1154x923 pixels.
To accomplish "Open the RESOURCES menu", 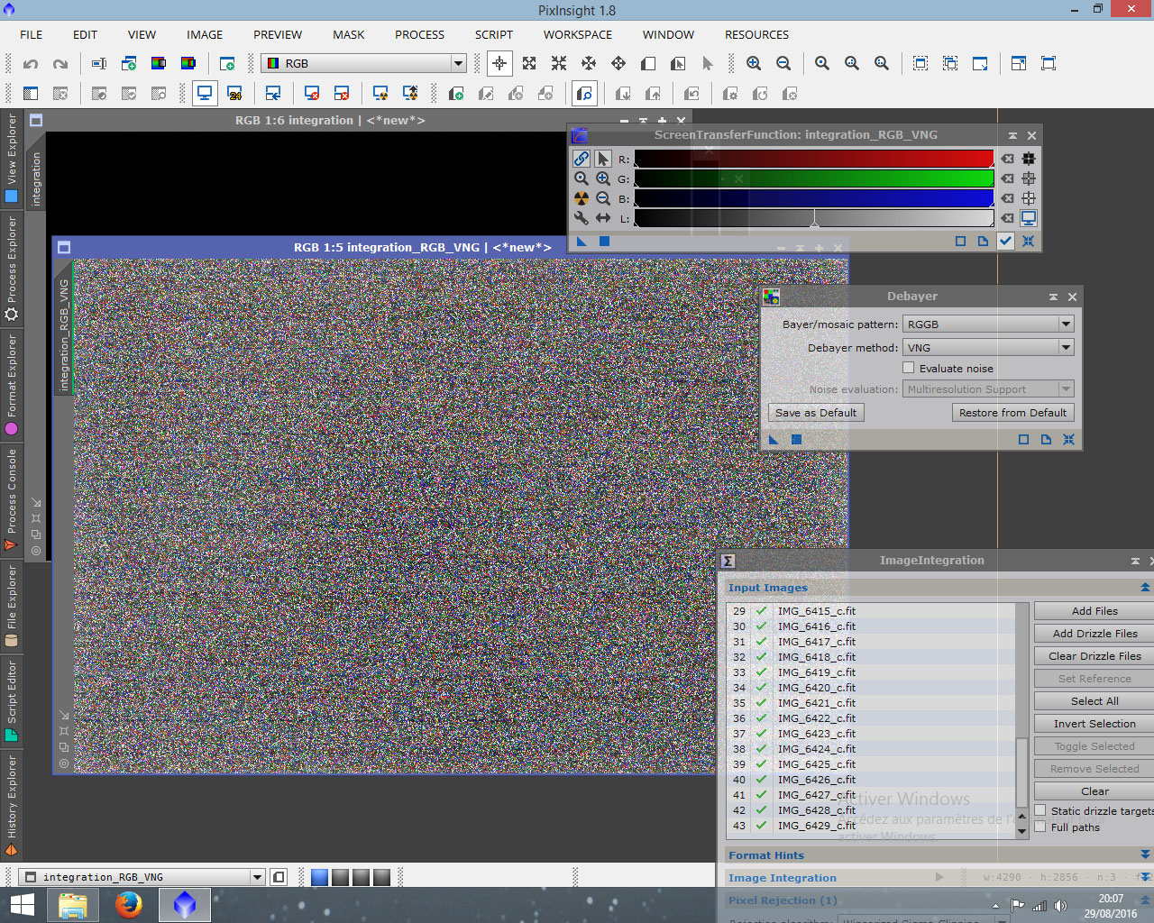I will tap(756, 34).
